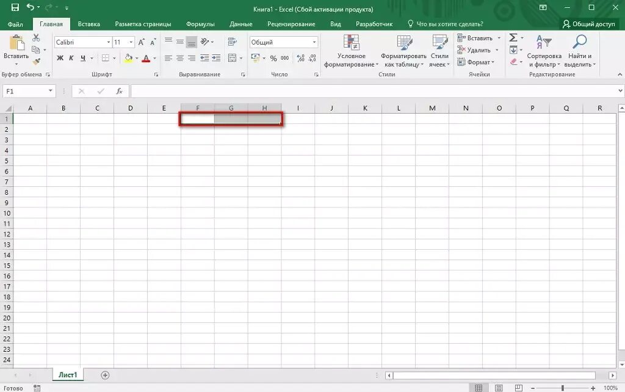Screen dimensions: 625x392
Task: Open Сортировка и фильтр menu
Action: click(544, 51)
